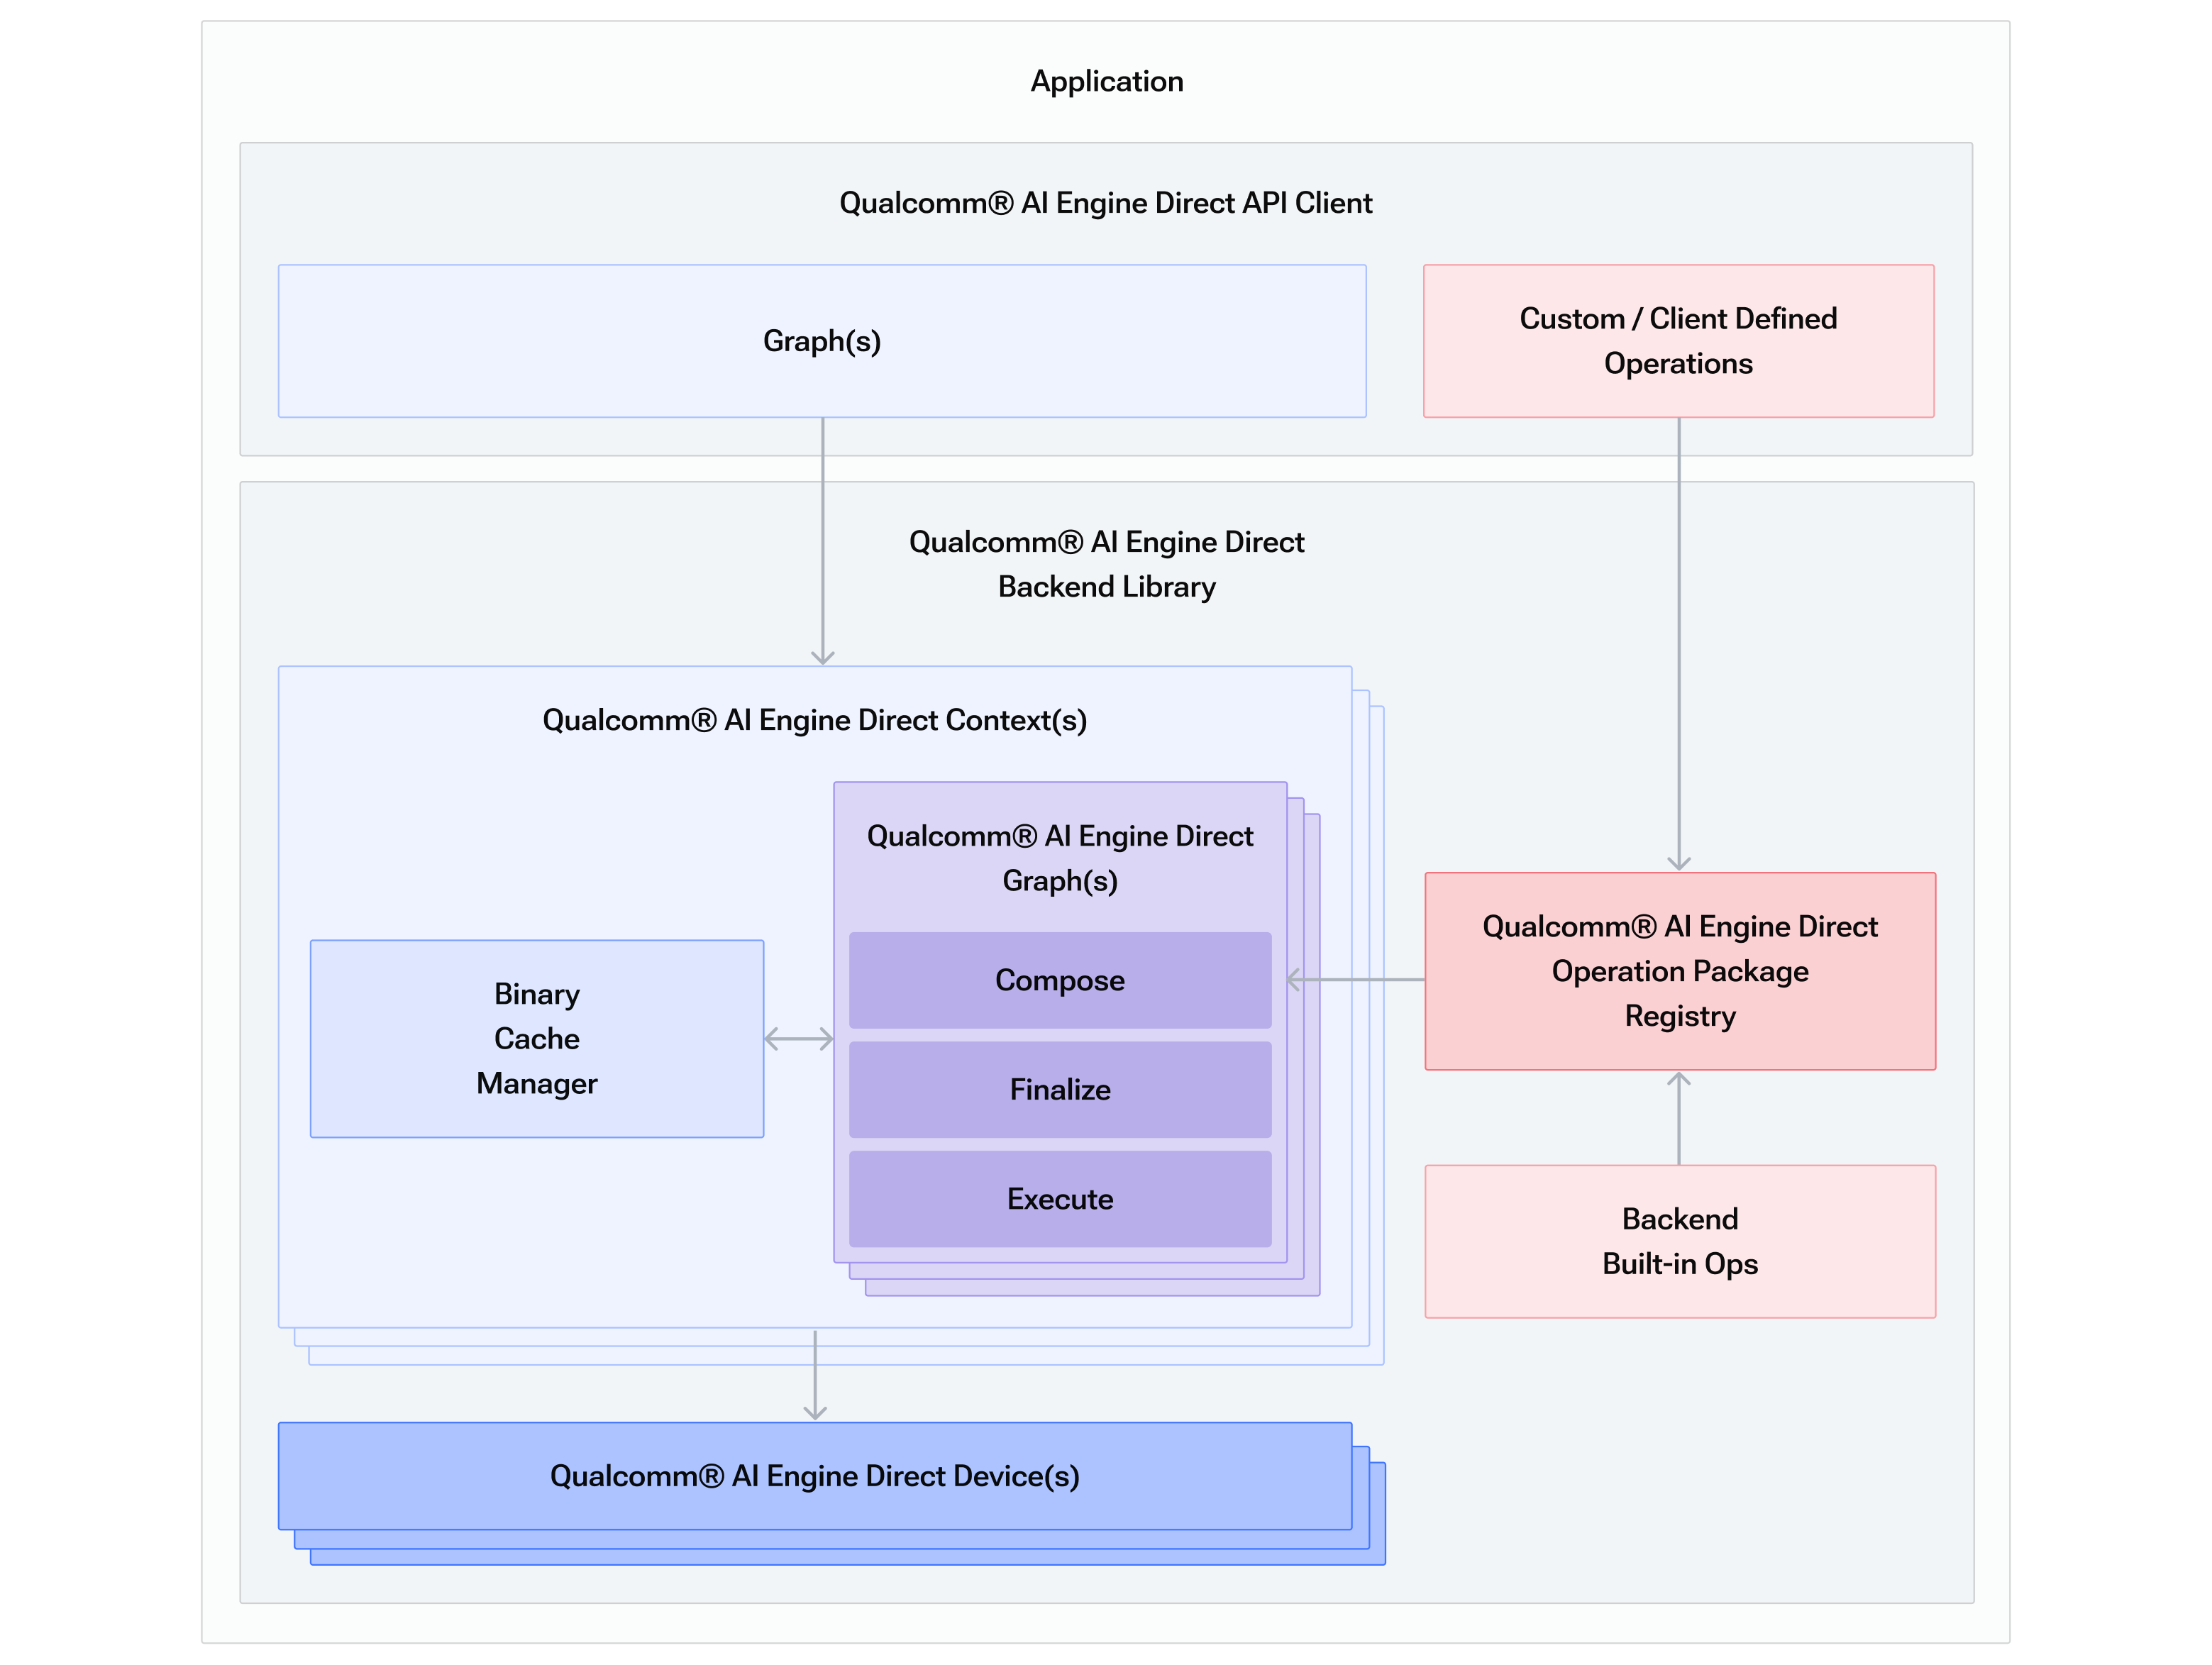Select the Finalize stage box
The height and width of the screenshot is (1665, 2212).
(x=1060, y=1090)
